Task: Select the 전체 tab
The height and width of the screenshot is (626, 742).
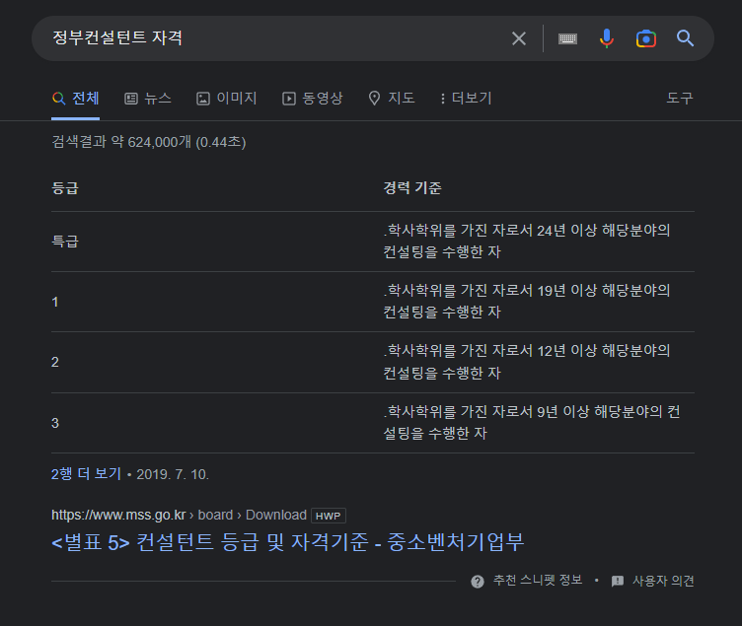Action: click(x=76, y=99)
